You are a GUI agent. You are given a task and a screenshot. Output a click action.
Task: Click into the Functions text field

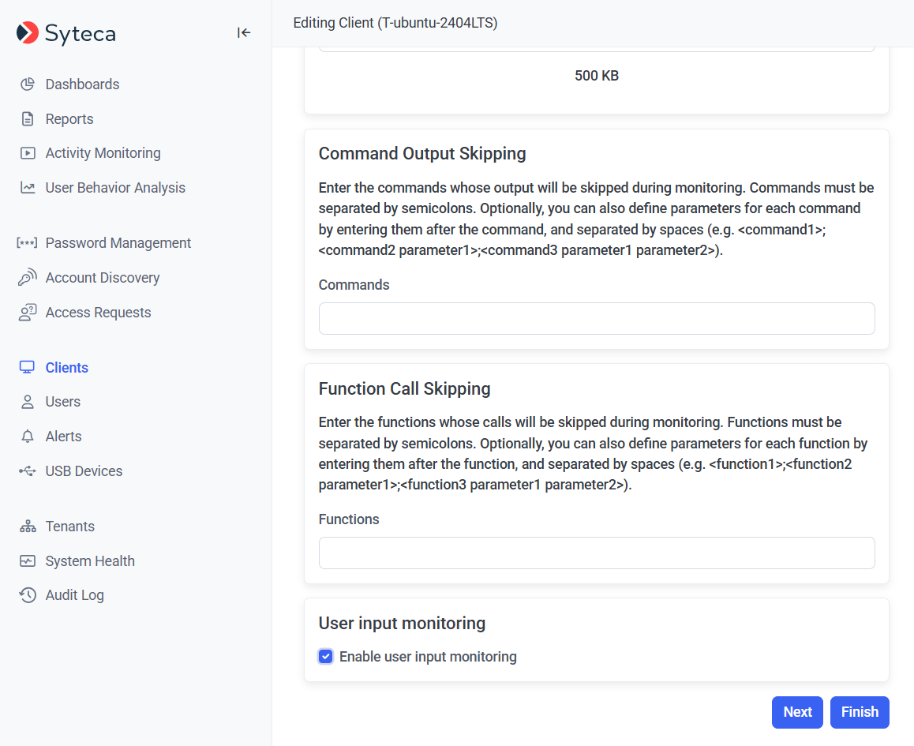click(597, 553)
